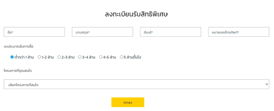This screenshot has width=274, height=111.
Task: Choose the 4-5 ล้าน radio option
Action: 101,57
